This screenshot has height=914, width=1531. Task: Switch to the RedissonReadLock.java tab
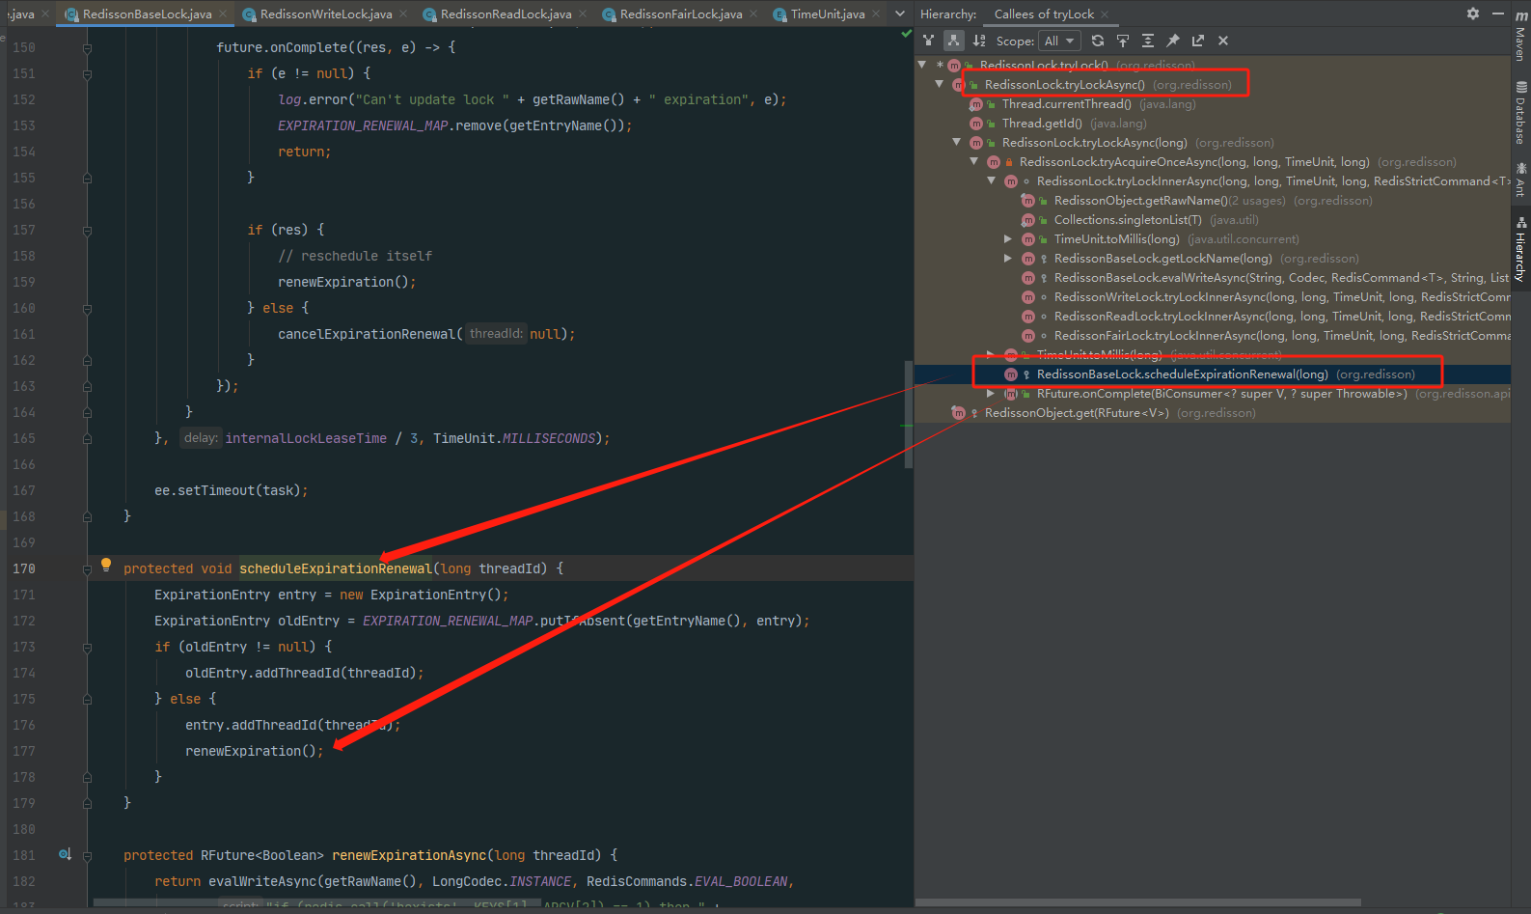coord(506,14)
